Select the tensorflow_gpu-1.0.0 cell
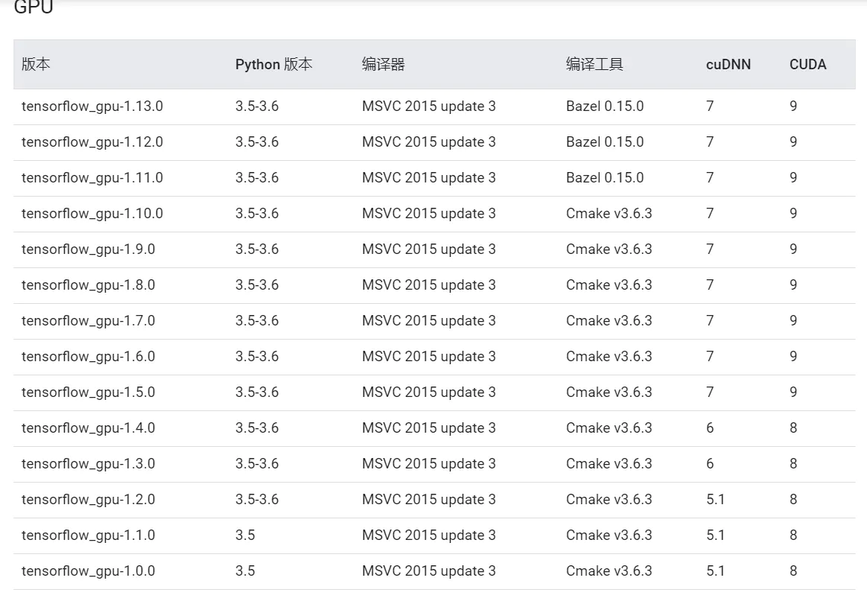The width and height of the screenshot is (867, 604). [x=89, y=570]
